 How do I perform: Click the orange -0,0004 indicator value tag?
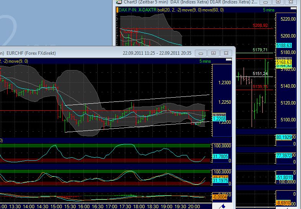pyautogui.click(x=219, y=197)
